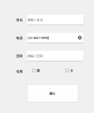Focus the 姓名 name input field
Viewport: 94px width, 113px height.
(x=55, y=20)
